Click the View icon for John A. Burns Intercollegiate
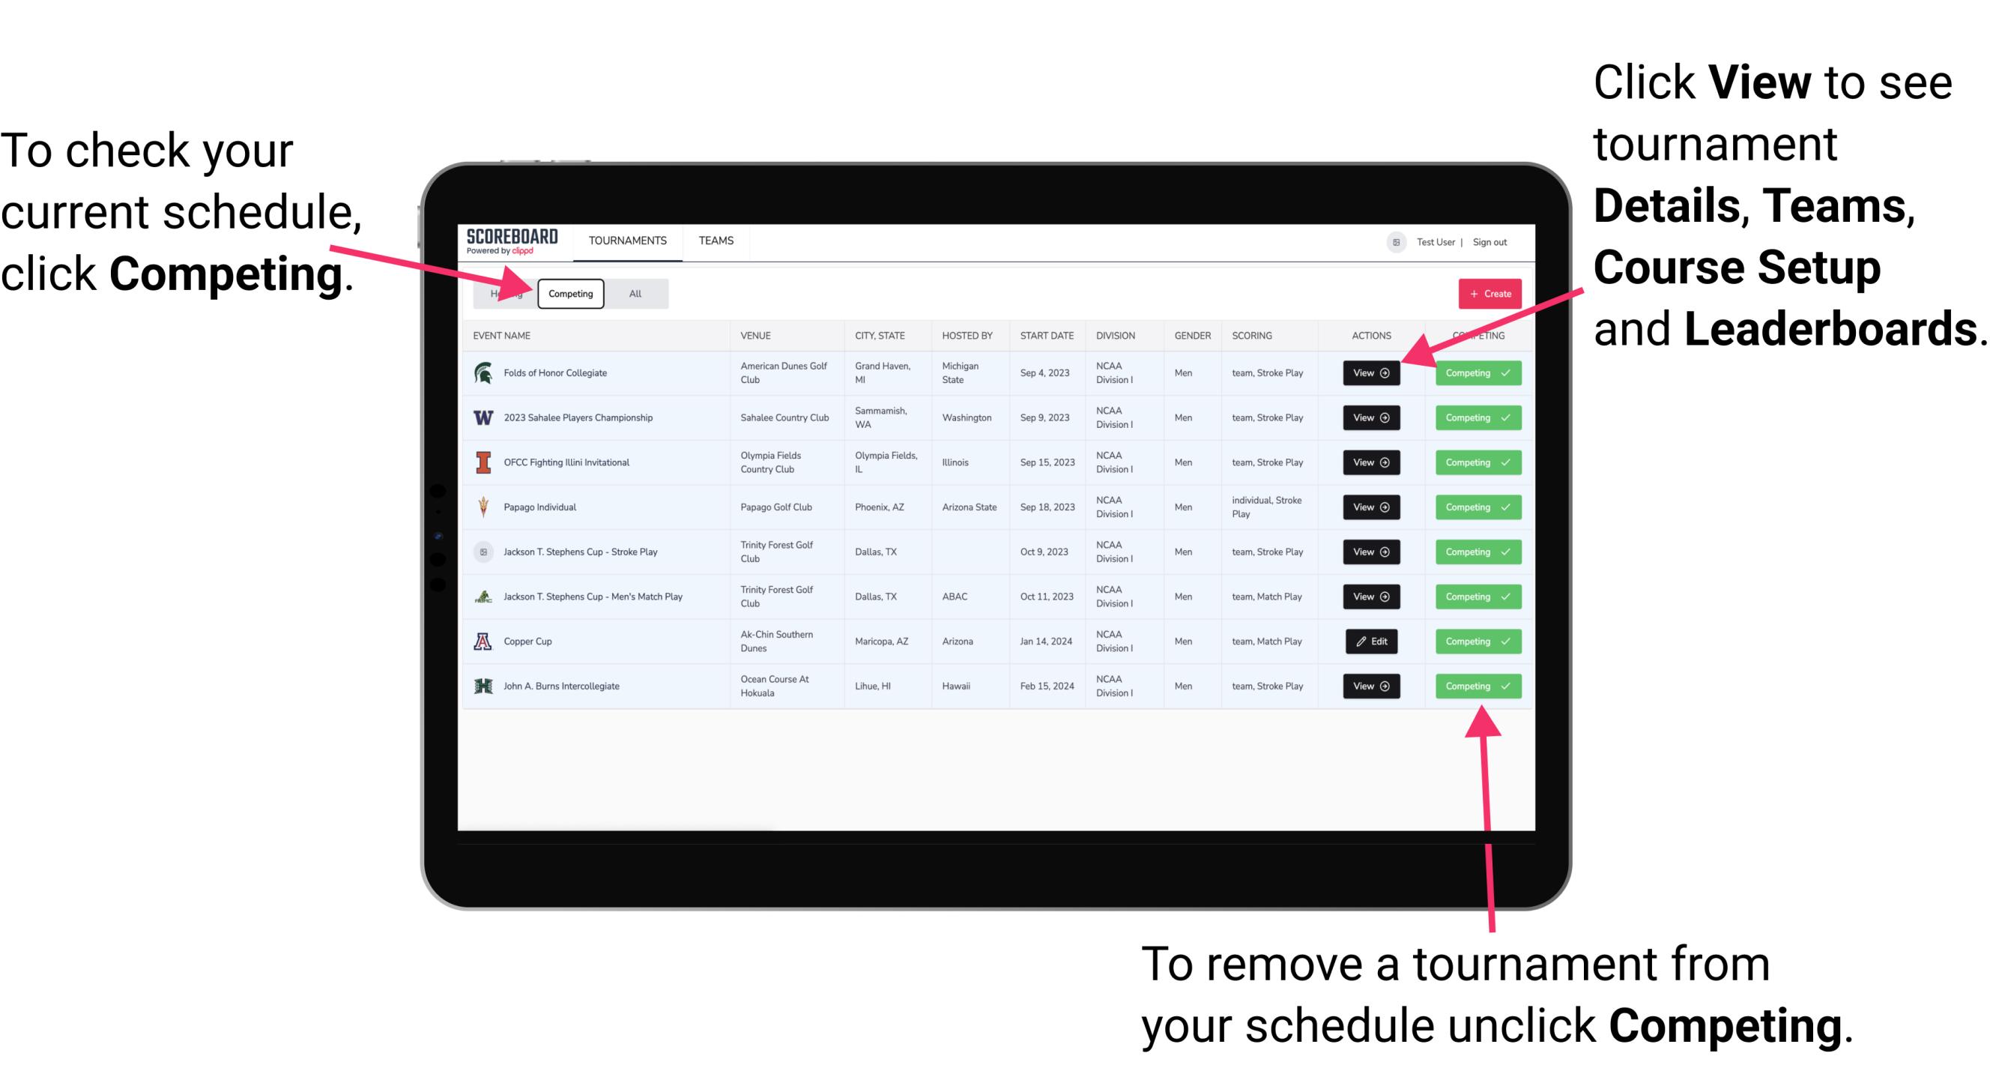1990x1071 pixels. pyautogui.click(x=1370, y=686)
